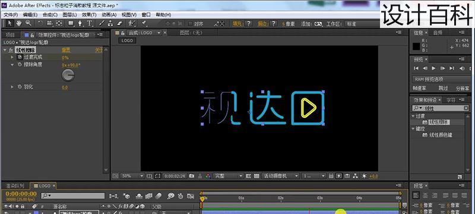Toggle the 羽化 stopwatch keyframe

tap(20, 87)
